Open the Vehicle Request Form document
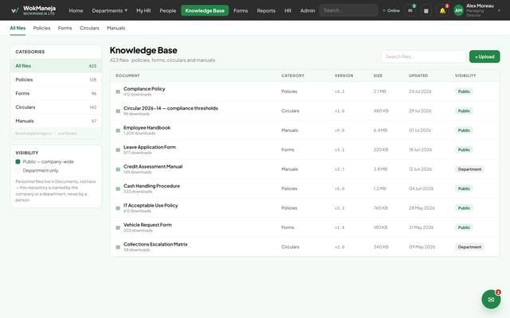Viewport: 510px width, 318px height. [147, 225]
